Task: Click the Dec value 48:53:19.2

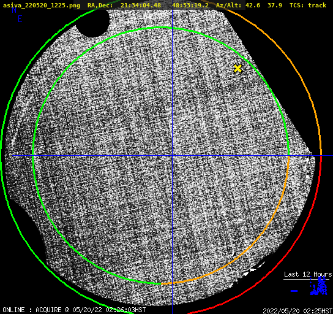Action: click(190, 5)
